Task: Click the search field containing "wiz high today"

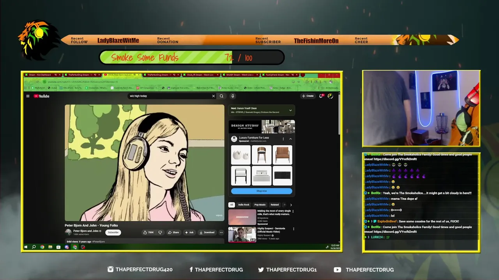Action: 170,96
